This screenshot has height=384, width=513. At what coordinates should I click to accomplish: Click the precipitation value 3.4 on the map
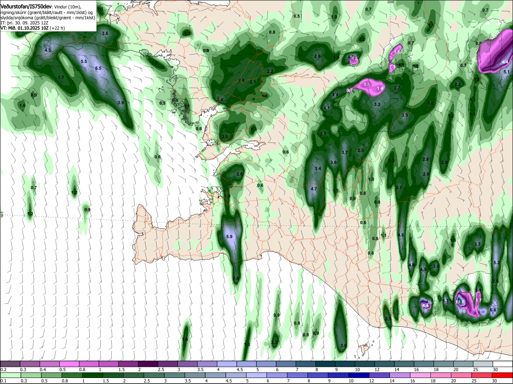[x=318, y=169]
